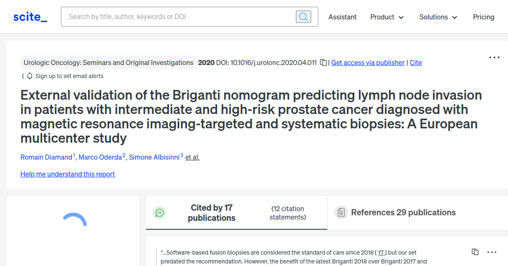Switch to the Cited by 17 publications tab
This screenshot has width=508, height=266.
[212, 212]
